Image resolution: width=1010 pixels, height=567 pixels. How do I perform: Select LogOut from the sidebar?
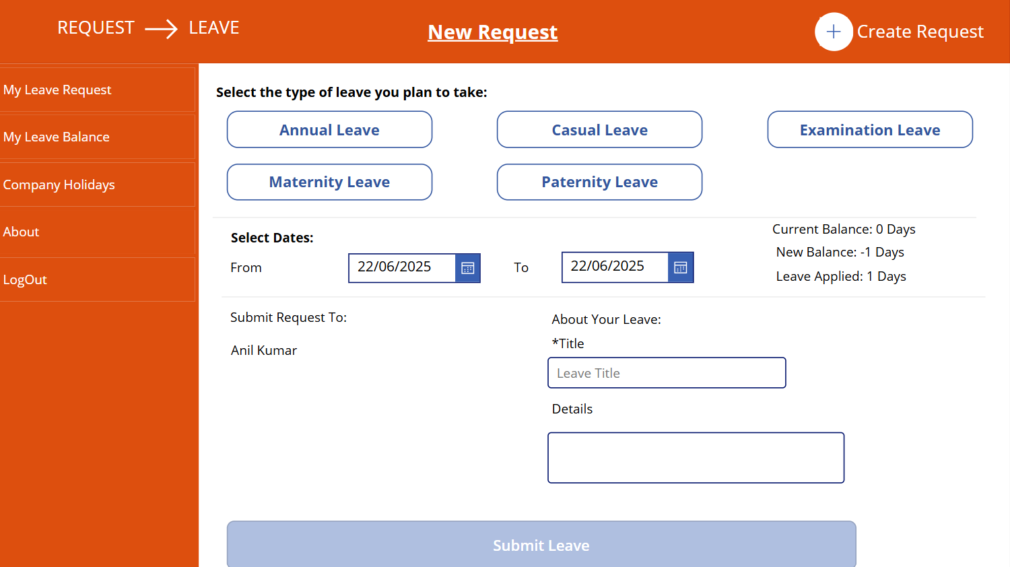coord(98,279)
